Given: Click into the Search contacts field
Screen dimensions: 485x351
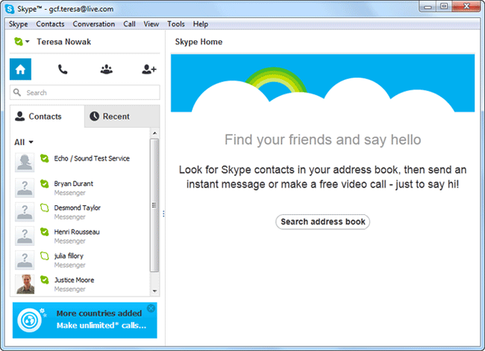Looking at the screenshot, I should click(85, 93).
